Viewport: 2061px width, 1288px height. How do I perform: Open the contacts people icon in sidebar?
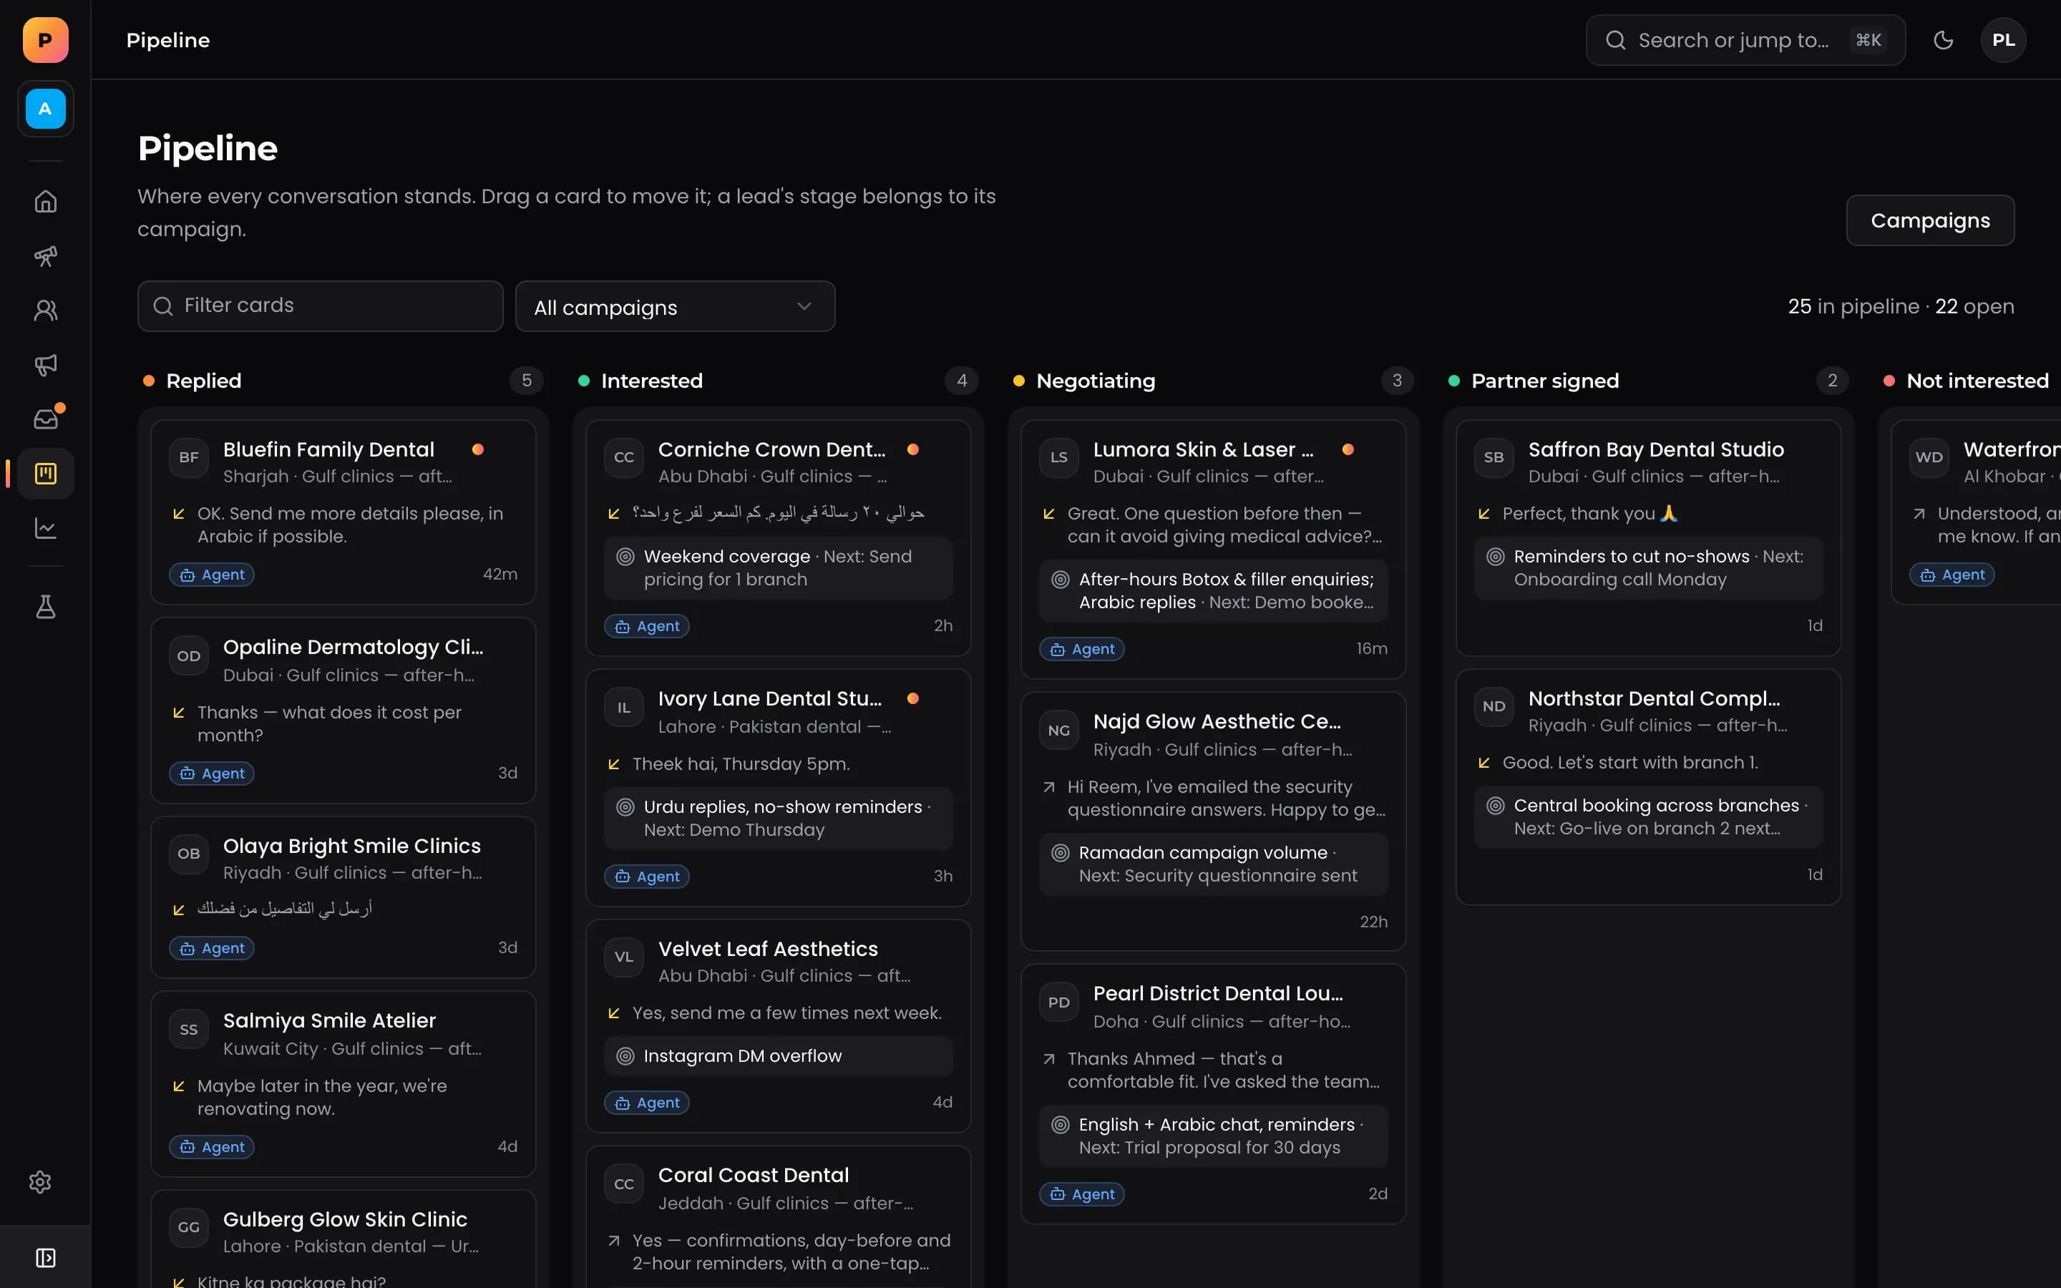click(x=45, y=311)
